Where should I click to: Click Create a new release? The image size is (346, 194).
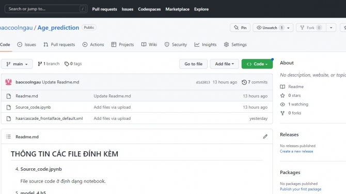(x=296, y=151)
